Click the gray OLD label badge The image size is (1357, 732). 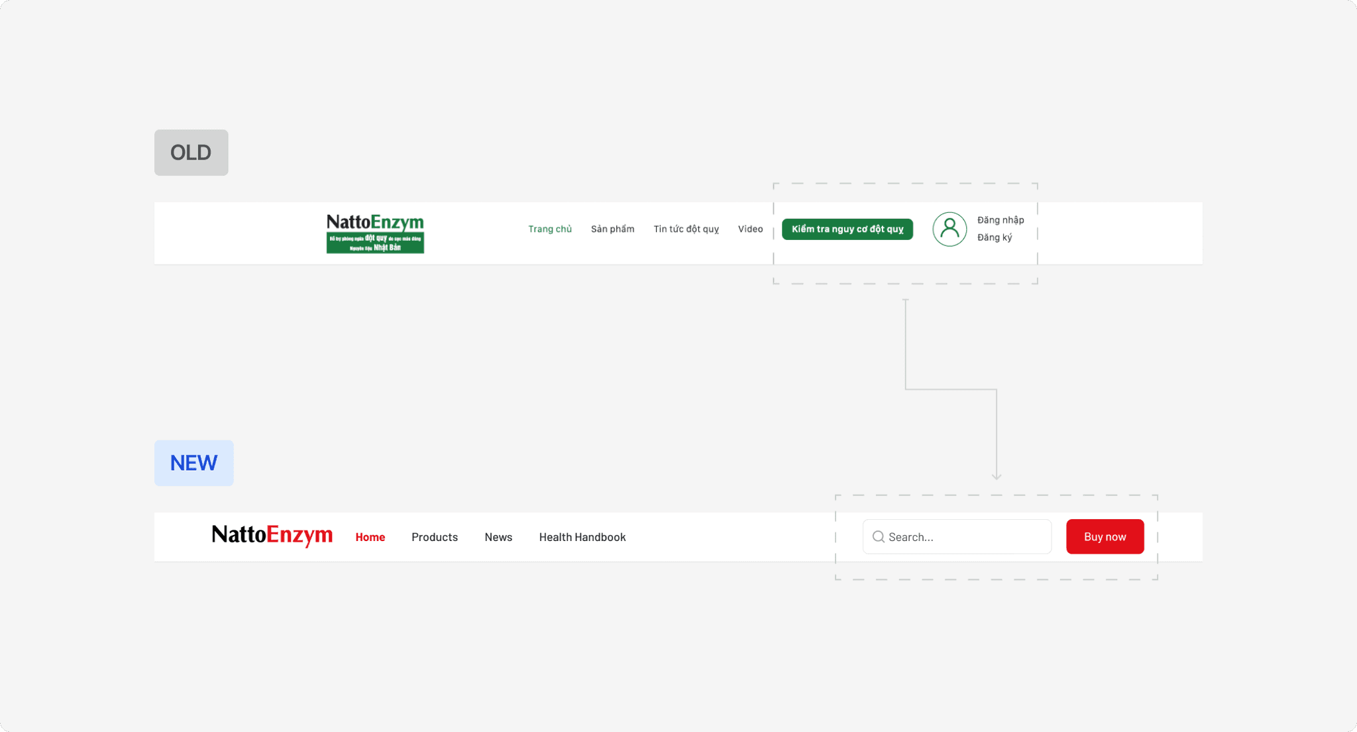coord(191,152)
